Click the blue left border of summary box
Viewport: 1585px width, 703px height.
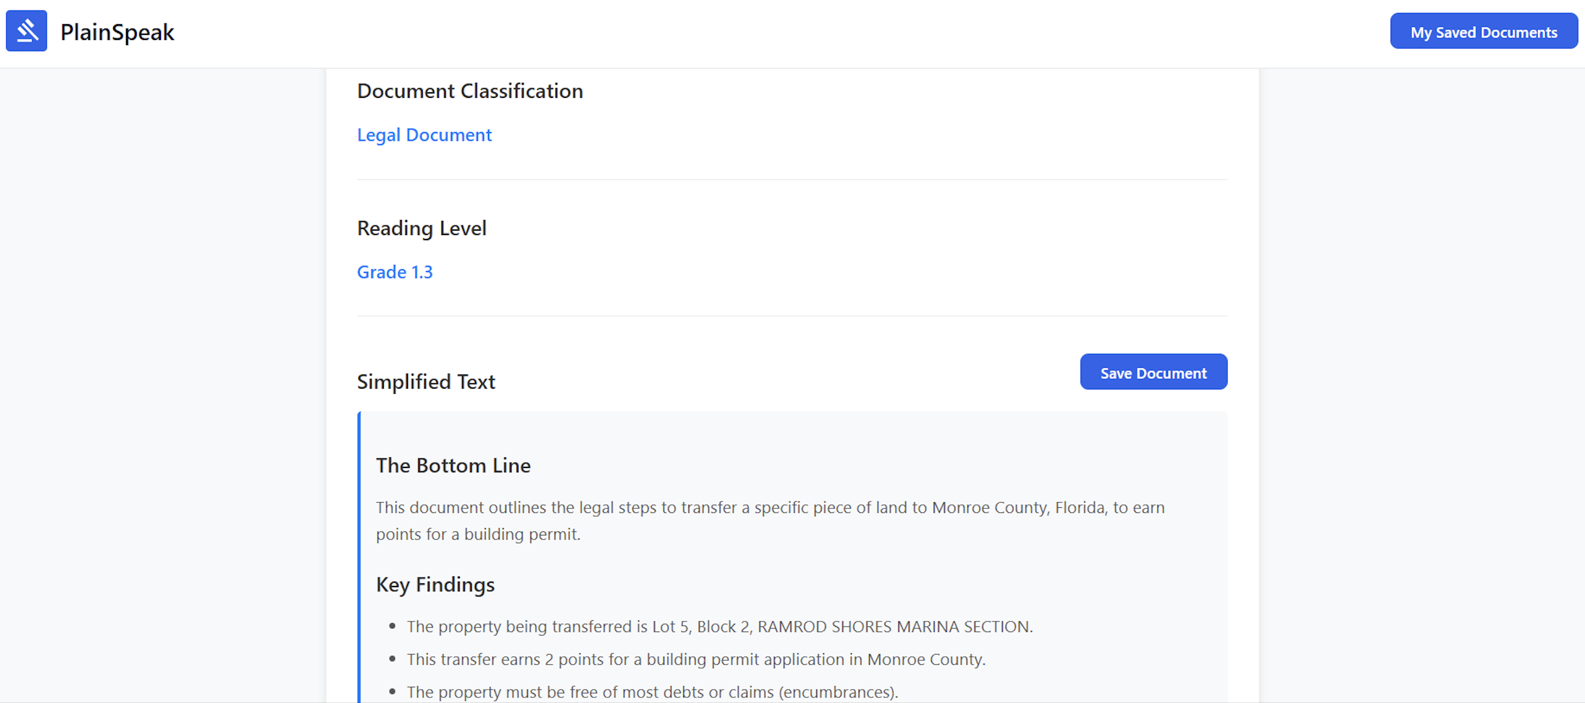(359, 553)
